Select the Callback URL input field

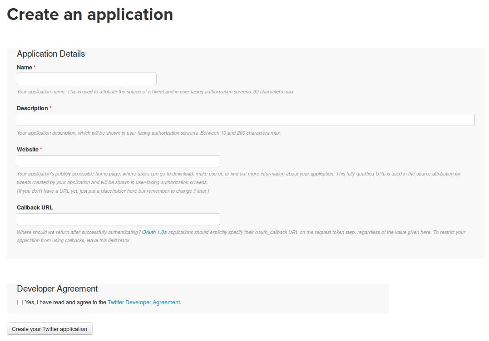(118, 219)
